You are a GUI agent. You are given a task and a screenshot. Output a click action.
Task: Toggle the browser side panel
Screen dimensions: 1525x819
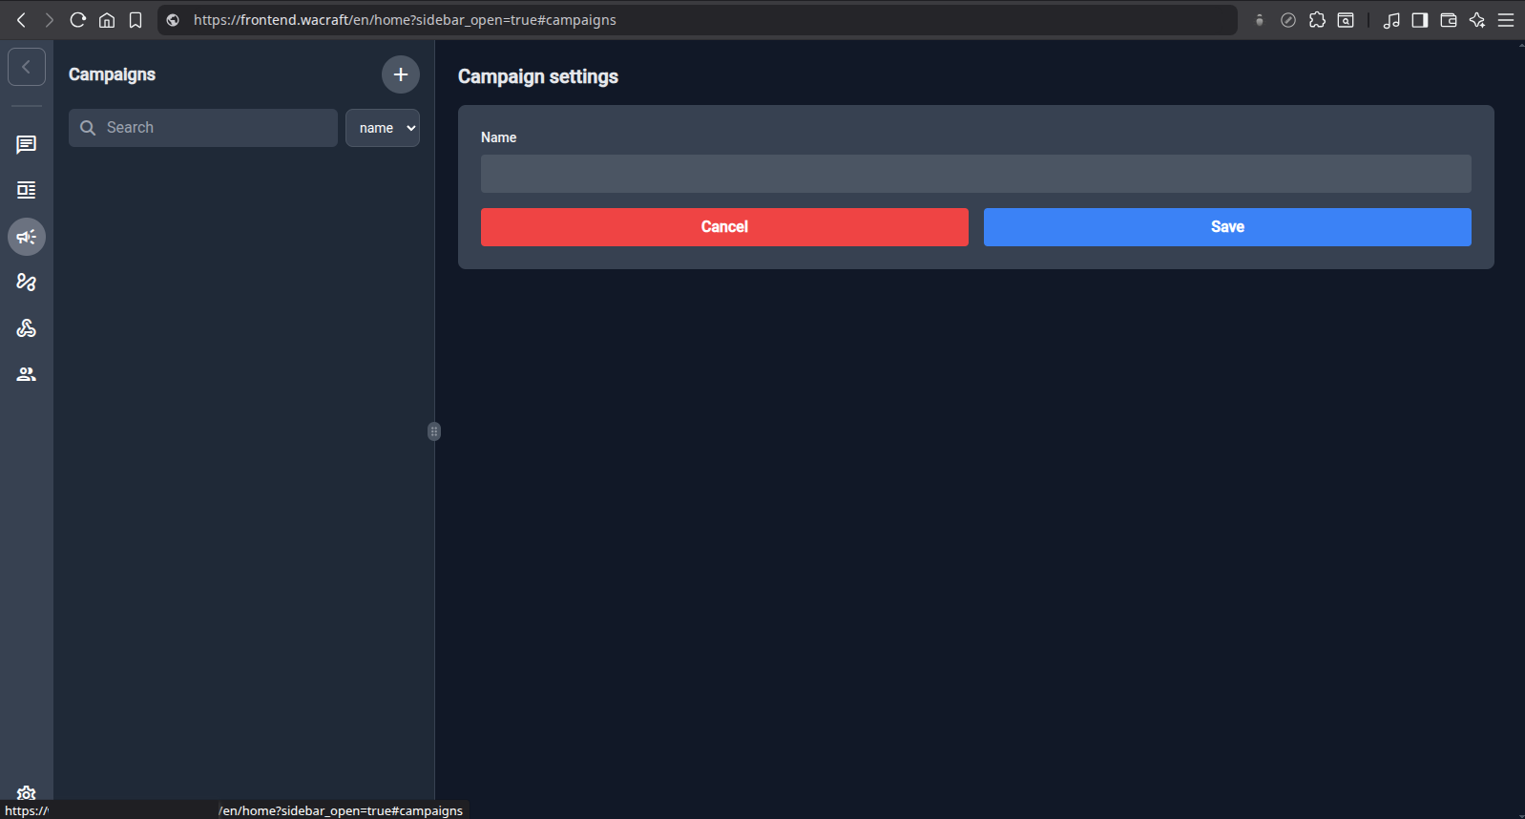click(x=1420, y=20)
